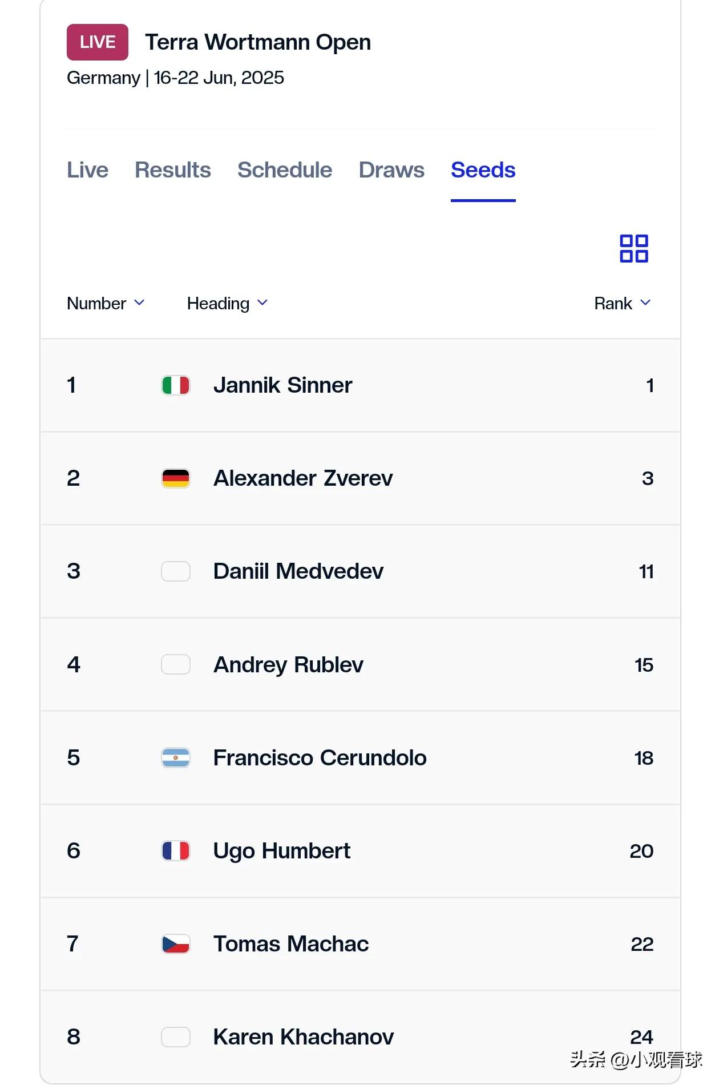Image resolution: width=719 pixels, height=1085 pixels.
Task: Click the blank flag next to Karen Khachanov
Action: pyautogui.click(x=176, y=1037)
